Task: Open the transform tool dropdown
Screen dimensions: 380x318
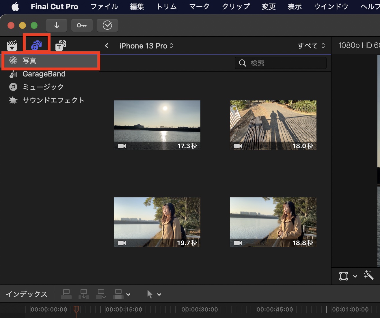Action: click(348, 276)
